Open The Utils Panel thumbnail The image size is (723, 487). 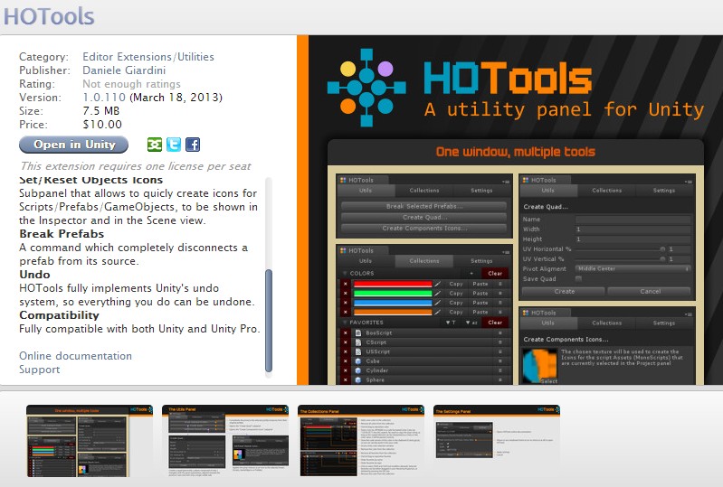click(225, 441)
